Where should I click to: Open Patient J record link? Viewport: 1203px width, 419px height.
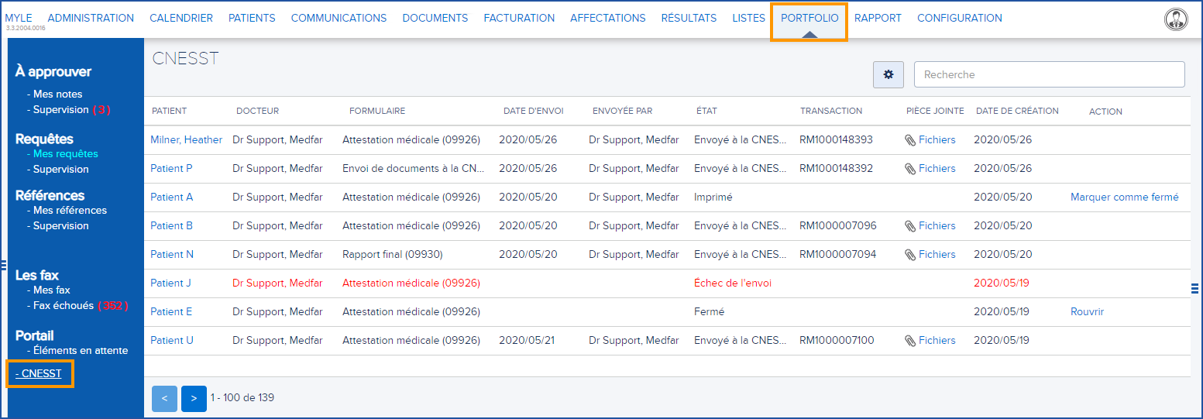[x=170, y=283]
